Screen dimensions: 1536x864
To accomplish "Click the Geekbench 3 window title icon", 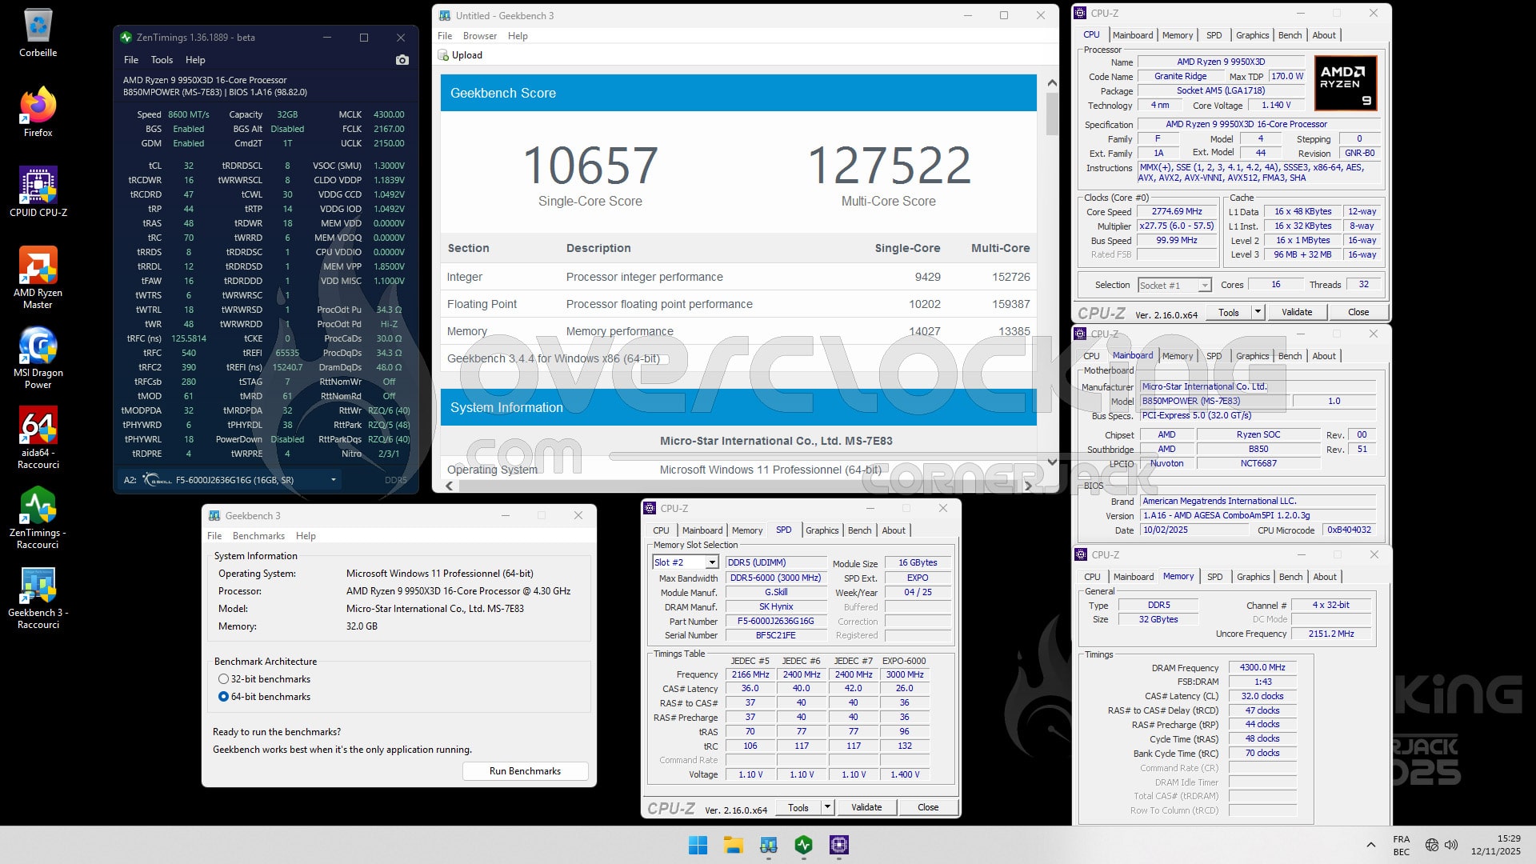I will tap(214, 516).
